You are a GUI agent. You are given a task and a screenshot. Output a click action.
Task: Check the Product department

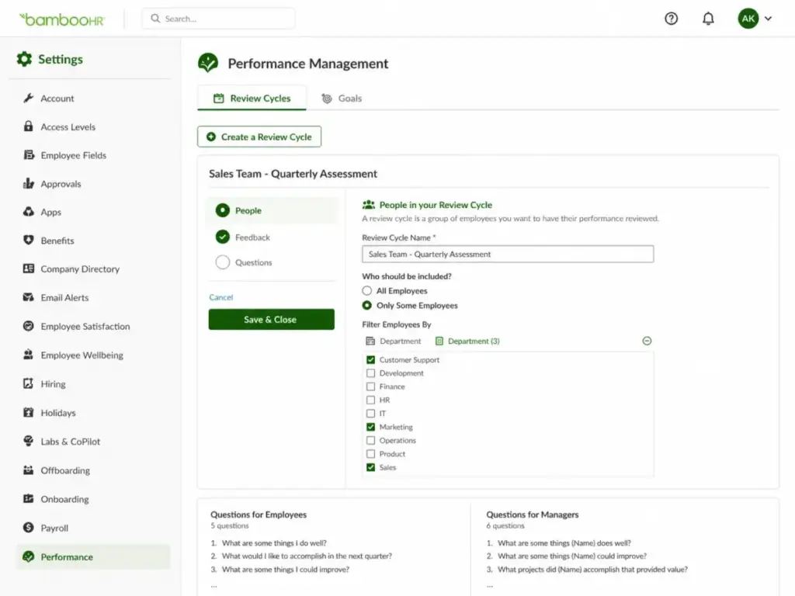[370, 453]
